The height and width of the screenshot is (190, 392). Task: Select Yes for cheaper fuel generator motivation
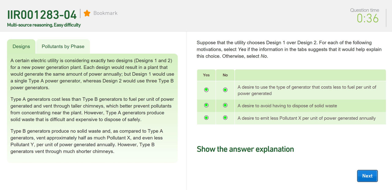(206, 90)
